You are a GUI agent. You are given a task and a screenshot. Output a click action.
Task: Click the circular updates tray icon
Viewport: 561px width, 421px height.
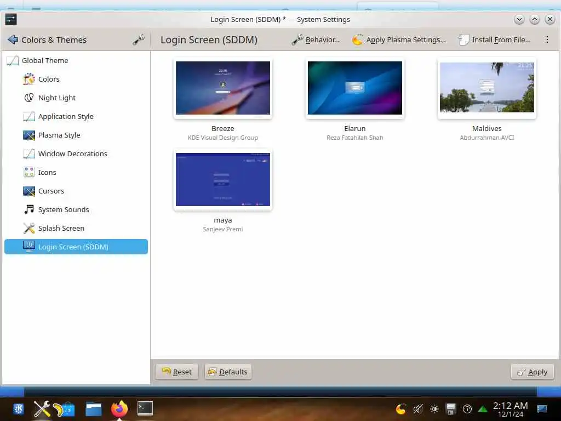pyautogui.click(x=467, y=409)
